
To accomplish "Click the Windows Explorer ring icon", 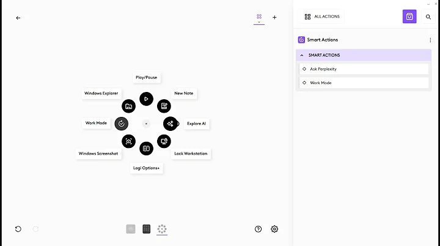I will (128, 106).
